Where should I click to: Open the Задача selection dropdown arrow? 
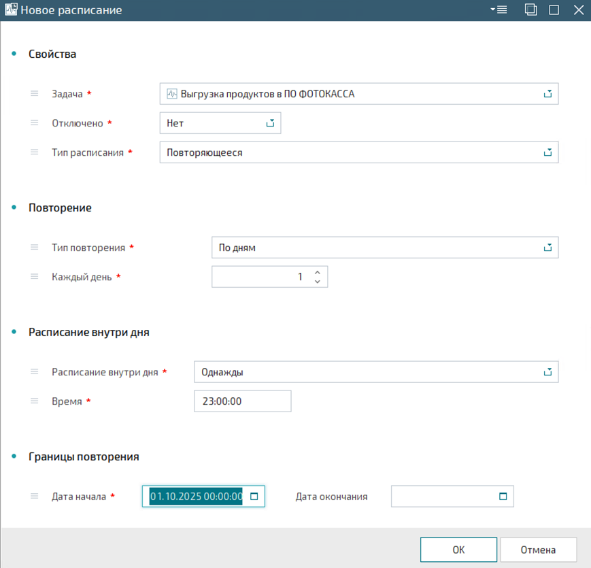point(547,94)
